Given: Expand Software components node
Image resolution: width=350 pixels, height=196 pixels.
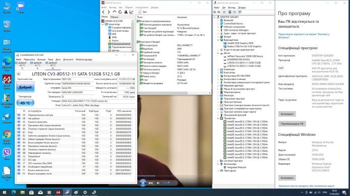Looking at the screenshot, I should (x=218, y=27).
